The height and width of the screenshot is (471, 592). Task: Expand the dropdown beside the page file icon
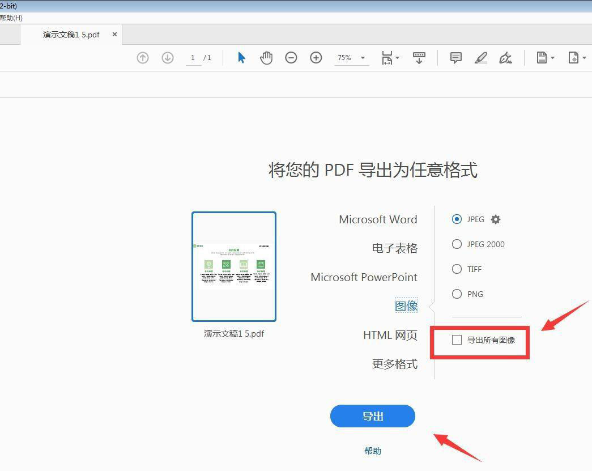pos(552,58)
